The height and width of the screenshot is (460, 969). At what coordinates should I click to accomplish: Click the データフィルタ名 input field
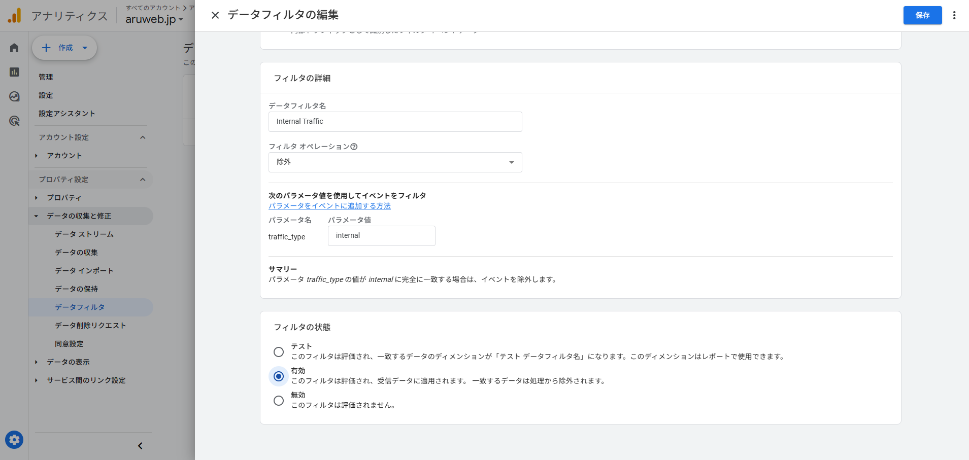pyautogui.click(x=395, y=122)
